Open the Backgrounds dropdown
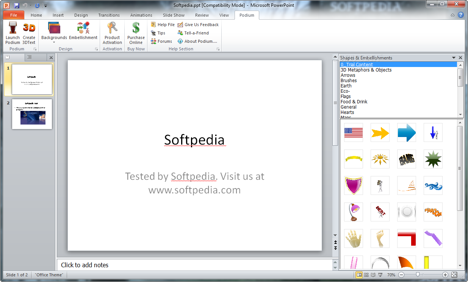Image resolution: width=468 pixels, height=282 pixels. coord(54,33)
